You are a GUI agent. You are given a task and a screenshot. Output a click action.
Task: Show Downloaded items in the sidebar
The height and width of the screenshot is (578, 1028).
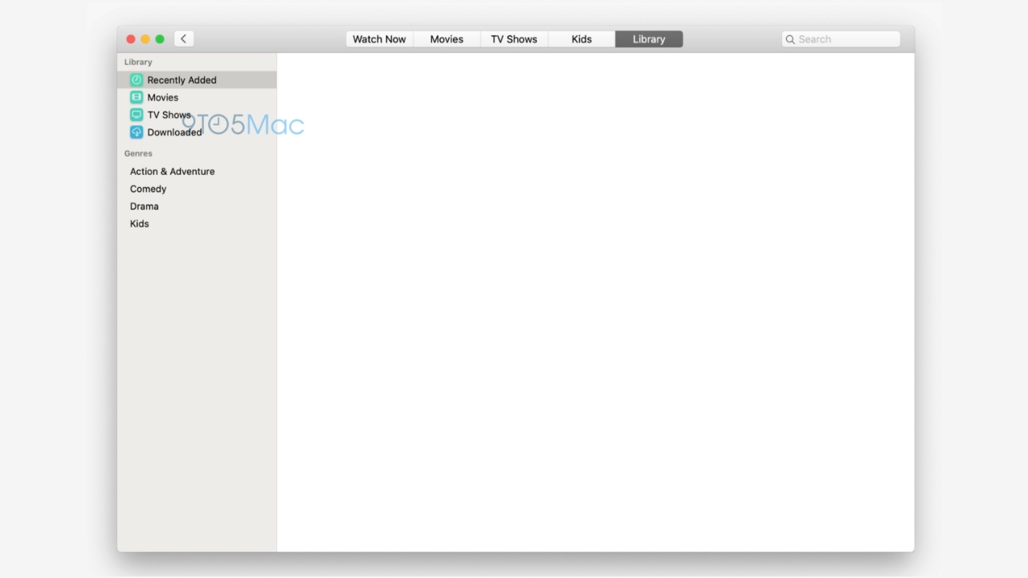tap(197, 132)
